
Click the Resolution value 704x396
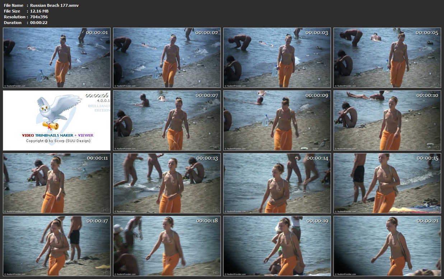click(39, 17)
